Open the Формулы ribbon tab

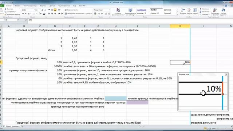click(43, 6)
